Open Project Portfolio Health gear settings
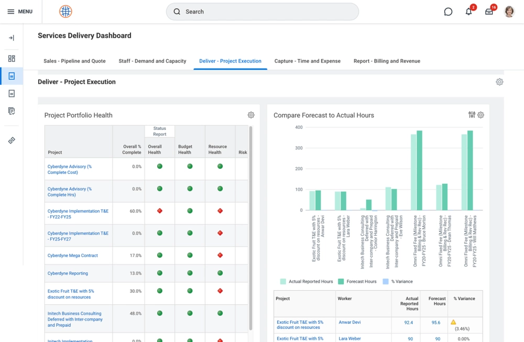 click(x=251, y=115)
